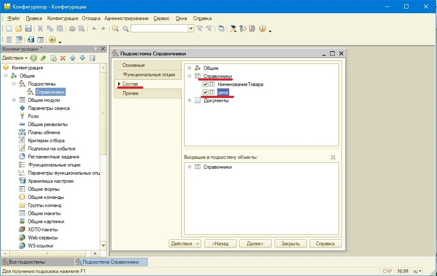This screenshot has width=437, height=276.
Task: Open the search field dropdown arrow
Action: [x=191, y=29]
